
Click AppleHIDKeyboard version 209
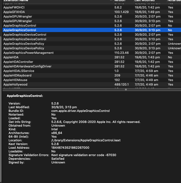pos(117,76)
